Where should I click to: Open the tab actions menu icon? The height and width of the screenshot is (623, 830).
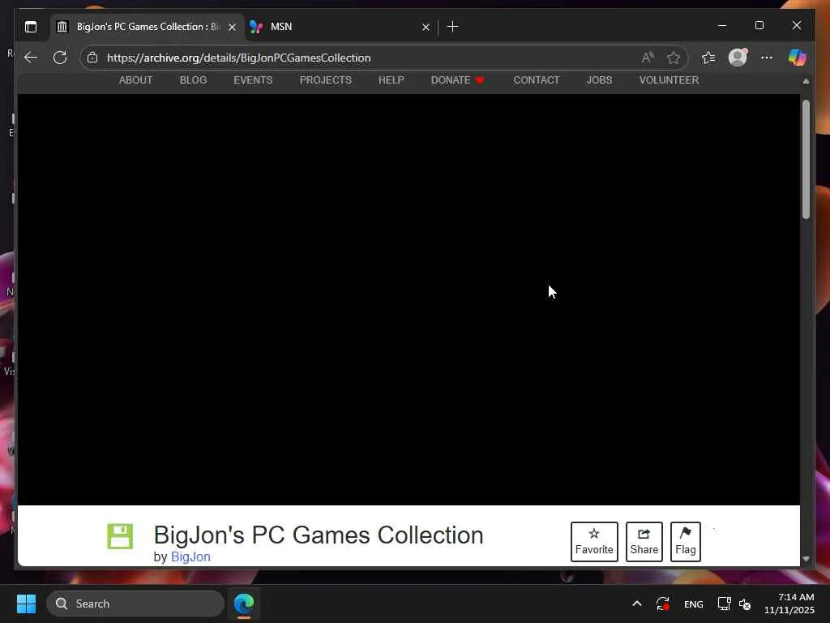[31, 27]
